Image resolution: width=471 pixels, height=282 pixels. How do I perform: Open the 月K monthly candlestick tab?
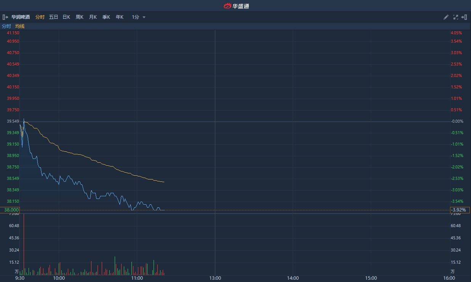click(x=93, y=17)
